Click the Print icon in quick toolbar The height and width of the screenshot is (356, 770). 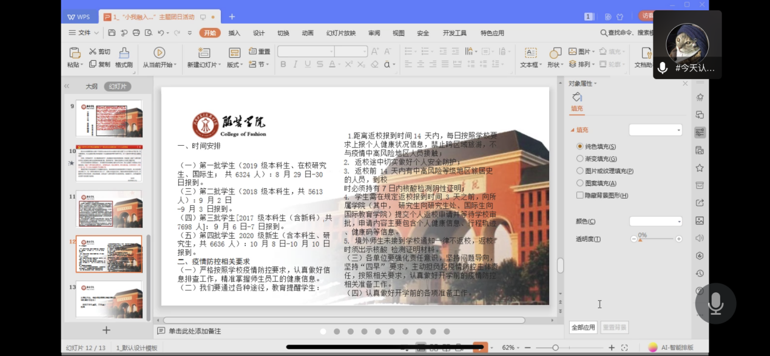click(136, 33)
